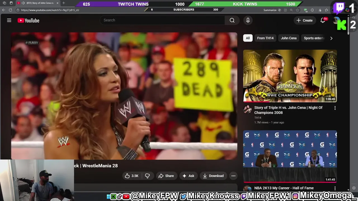
Task: Select the Sports entertainment filter chip
Action: [314, 38]
